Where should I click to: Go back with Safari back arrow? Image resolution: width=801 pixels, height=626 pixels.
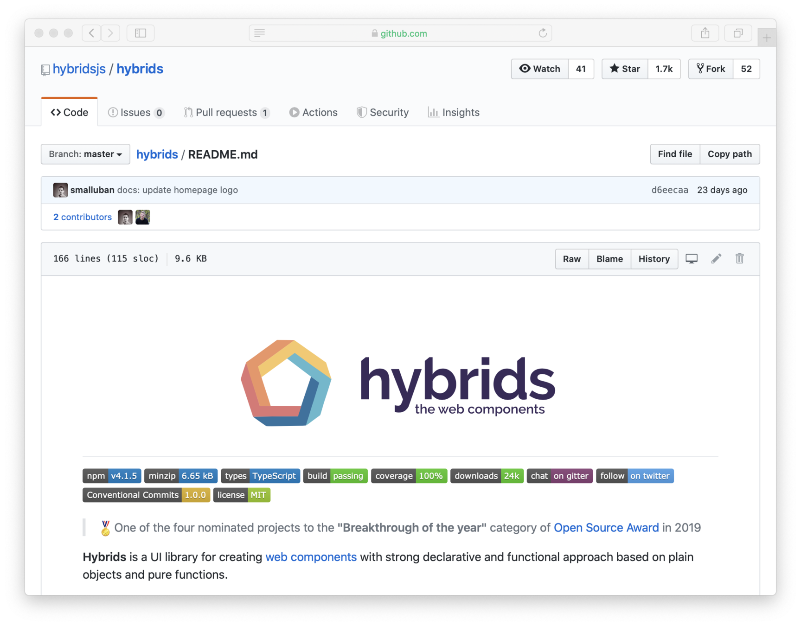click(x=91, y=33)
